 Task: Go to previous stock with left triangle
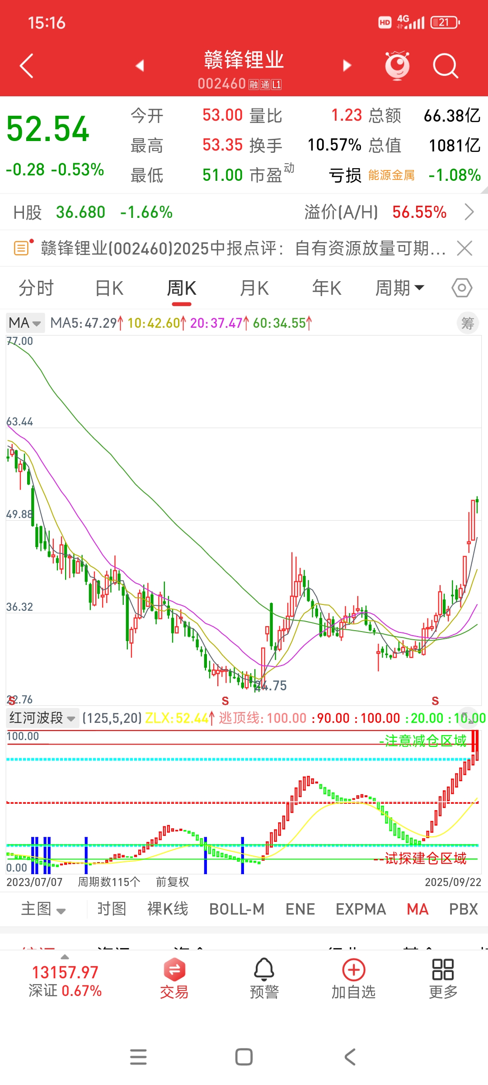click(x=140, y=66)
